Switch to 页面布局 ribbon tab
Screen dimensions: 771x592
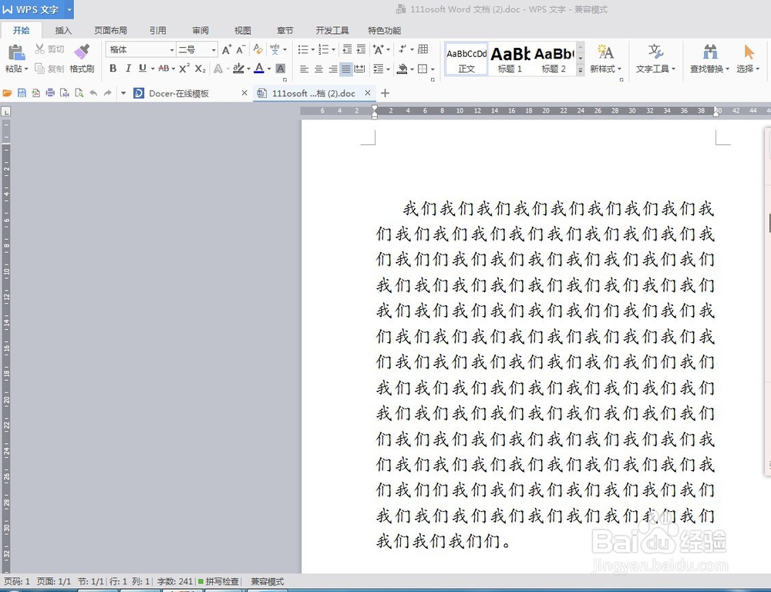coord(110,31)
